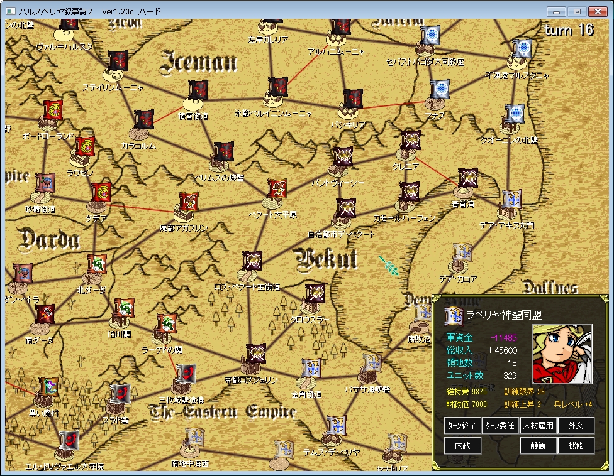End the turn with ターン終了 button
The image size is (614, 476).
point(462,425)
